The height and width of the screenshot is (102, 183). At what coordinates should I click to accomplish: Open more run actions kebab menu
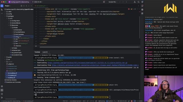(126, 2)
